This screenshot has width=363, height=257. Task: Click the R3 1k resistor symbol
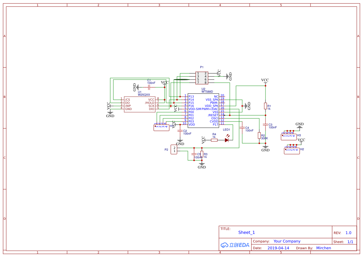tap(202, 154)
